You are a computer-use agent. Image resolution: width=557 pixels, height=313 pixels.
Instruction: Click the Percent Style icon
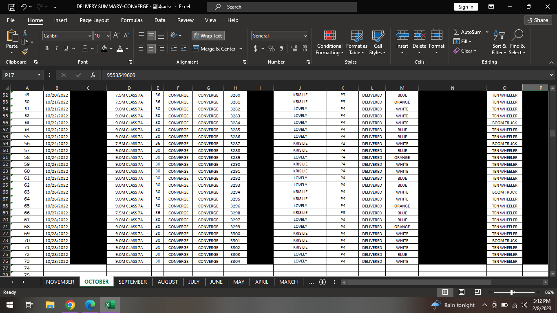(x=272, y=48)
